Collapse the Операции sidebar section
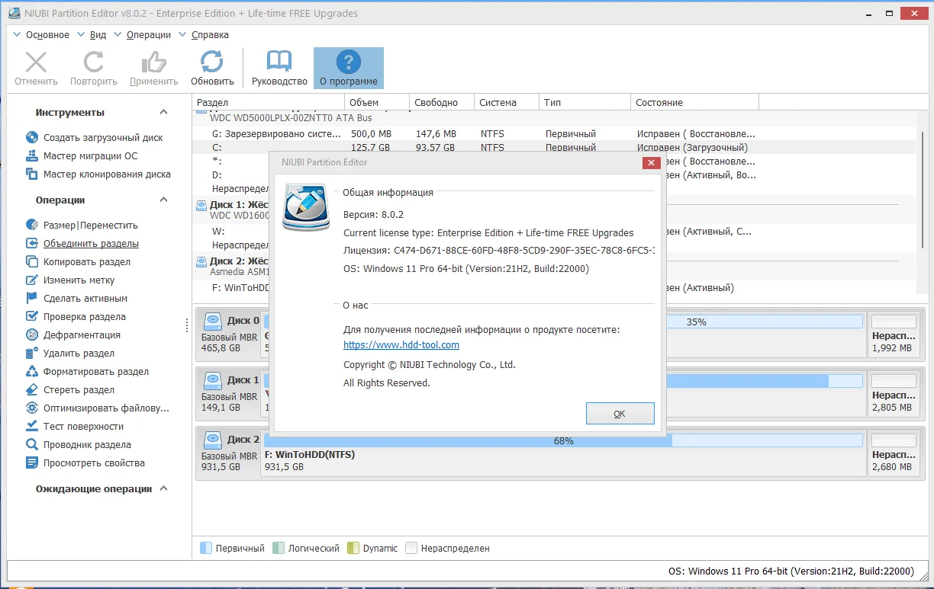Image resolution: width=934 pixels, height=589 pixels. coord(163,200)
